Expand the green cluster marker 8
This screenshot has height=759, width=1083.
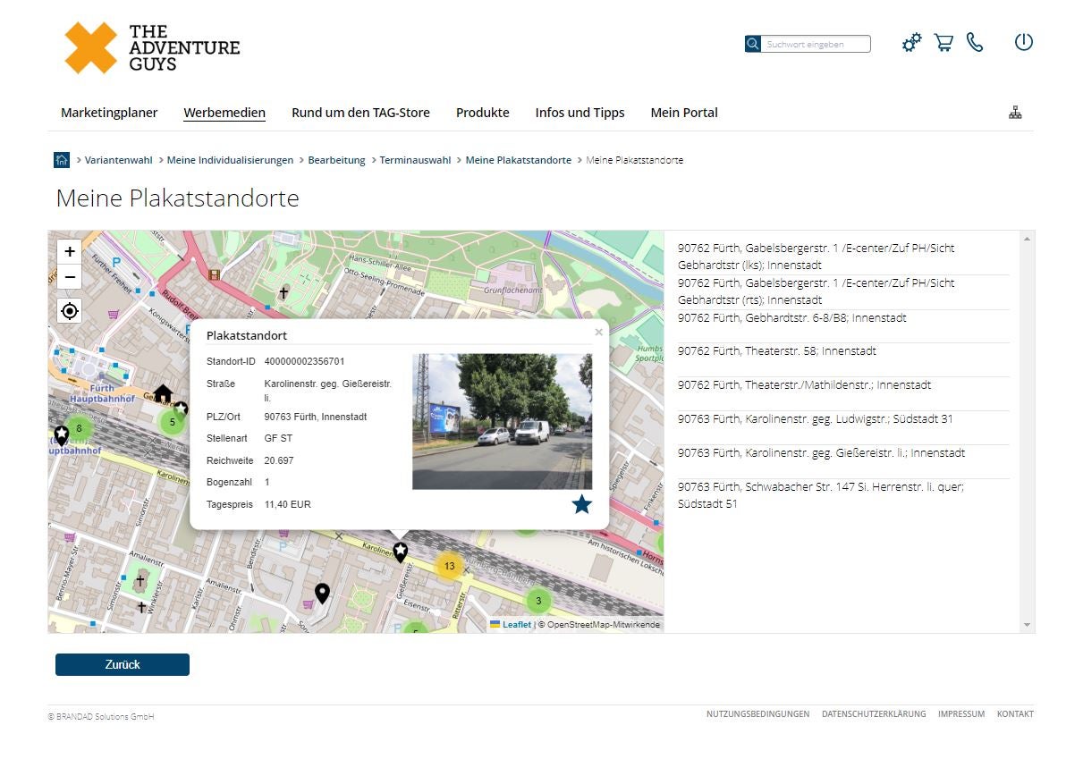point(79,428)
